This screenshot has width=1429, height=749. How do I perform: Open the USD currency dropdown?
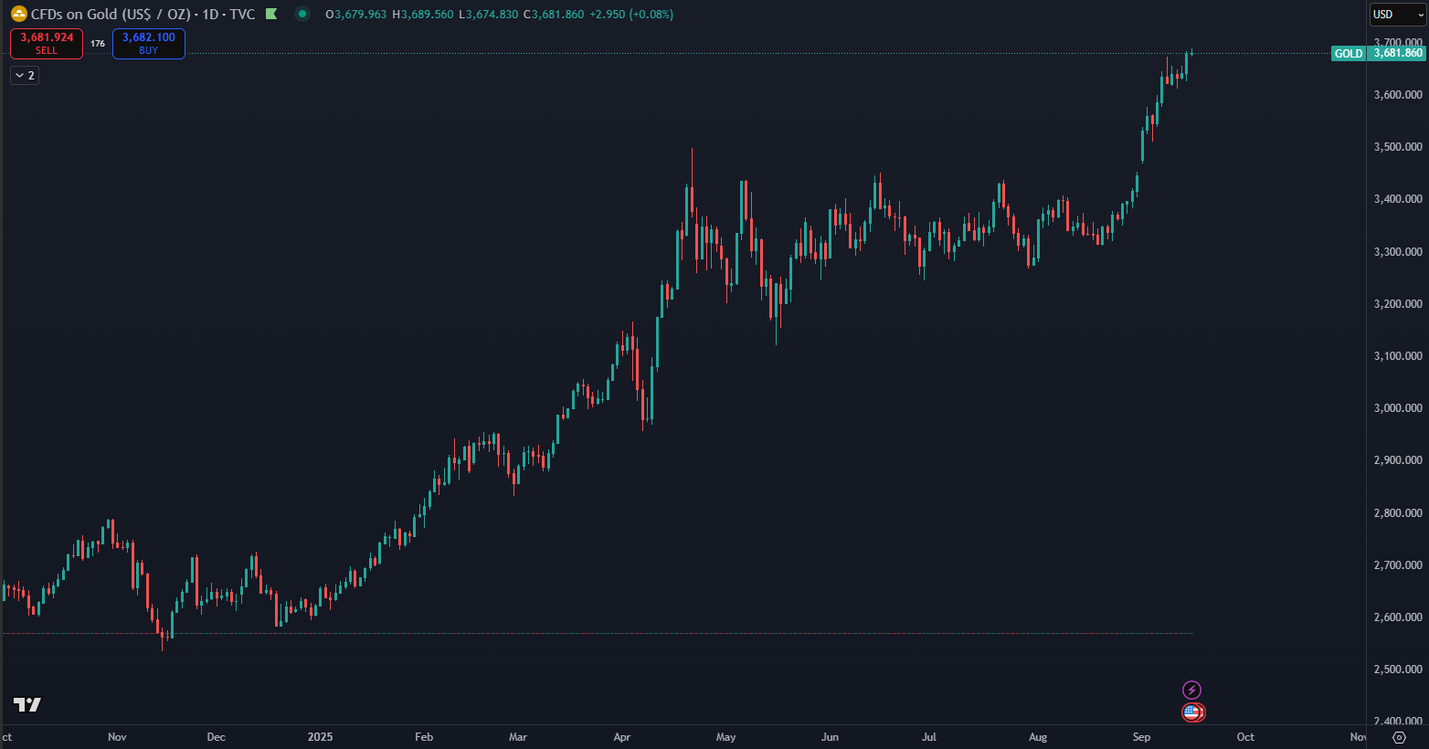tap(1397, 15)
